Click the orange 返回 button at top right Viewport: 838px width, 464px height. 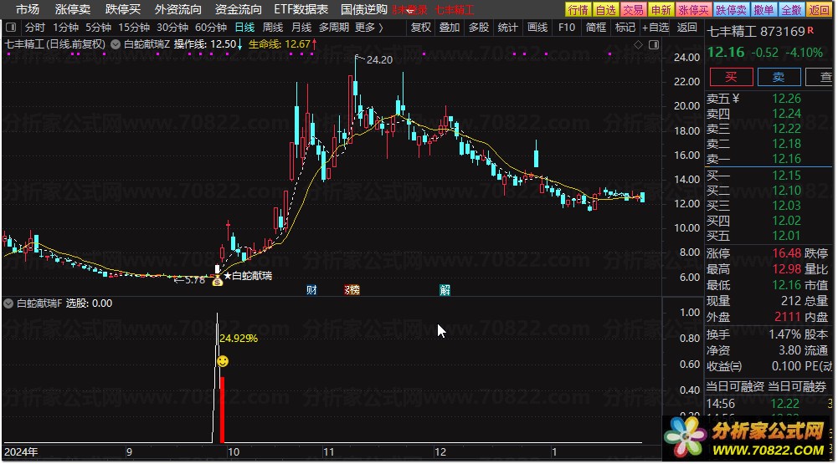coord(819,9)
